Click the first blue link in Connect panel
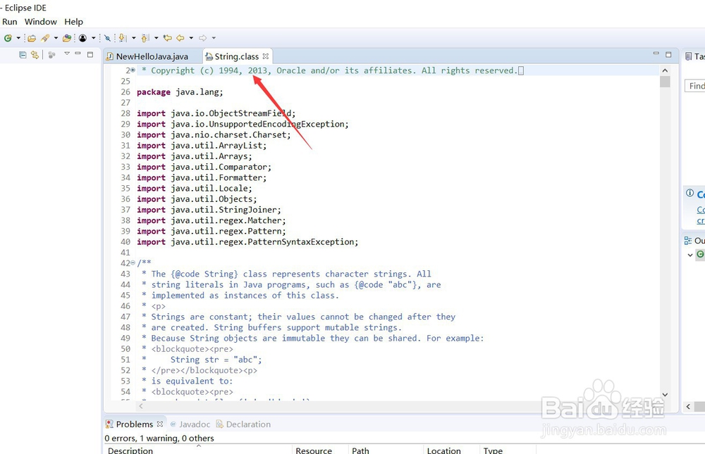This screenshot has width=705, height=454. 701,210
